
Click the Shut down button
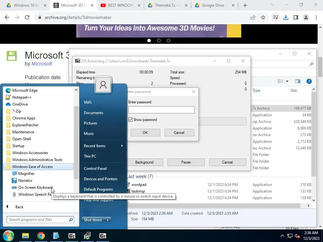click(x=93, y=220)
